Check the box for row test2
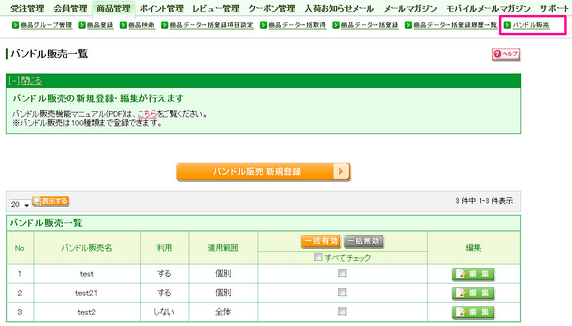Viewport: 572px width, 326px height. coord(342,312)
